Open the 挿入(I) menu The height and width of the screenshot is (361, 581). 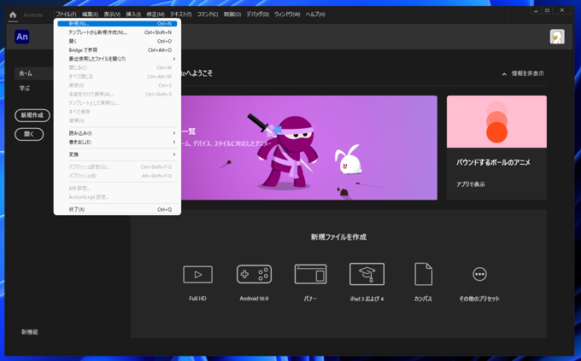[x=133, y=15]
